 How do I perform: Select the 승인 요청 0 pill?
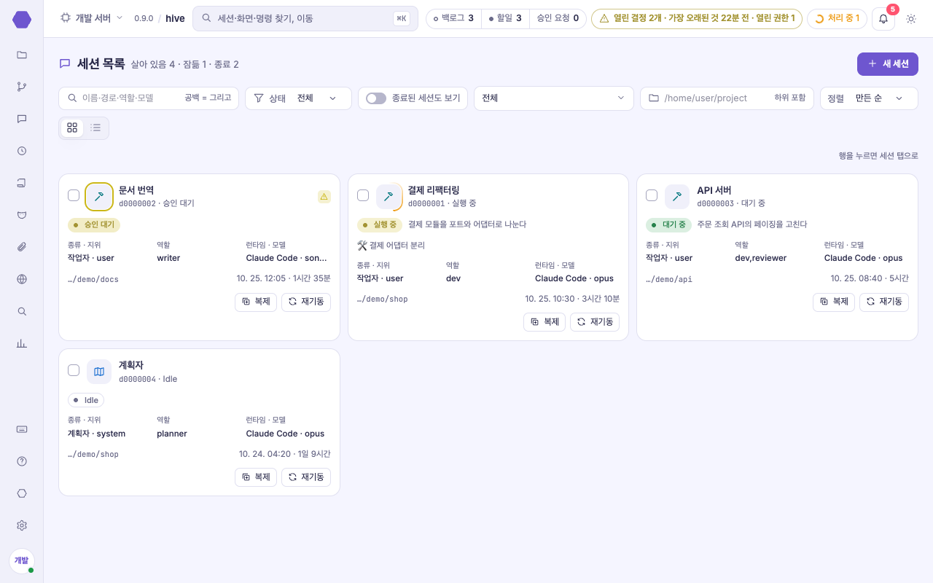(558, 18)
